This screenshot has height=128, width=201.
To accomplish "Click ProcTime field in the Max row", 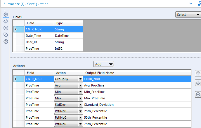I will point(39,98).
